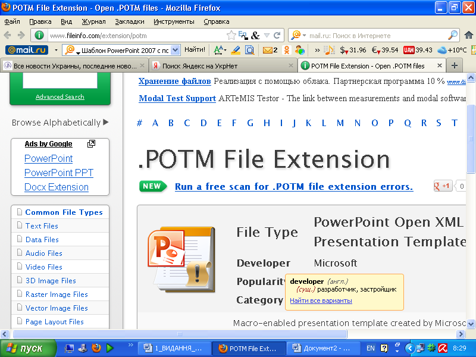This screenshot has height=357, width=476.
Task: Go to the home page via Home icon
Action: 469,35
